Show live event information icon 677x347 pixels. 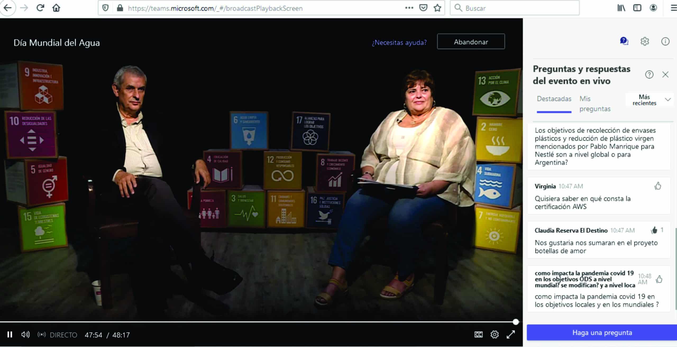(x=665, y=41)
